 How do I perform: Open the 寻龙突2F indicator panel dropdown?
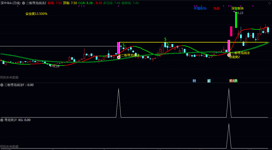(2, 120)
